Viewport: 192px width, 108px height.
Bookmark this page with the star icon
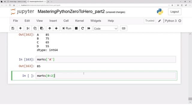172,5
